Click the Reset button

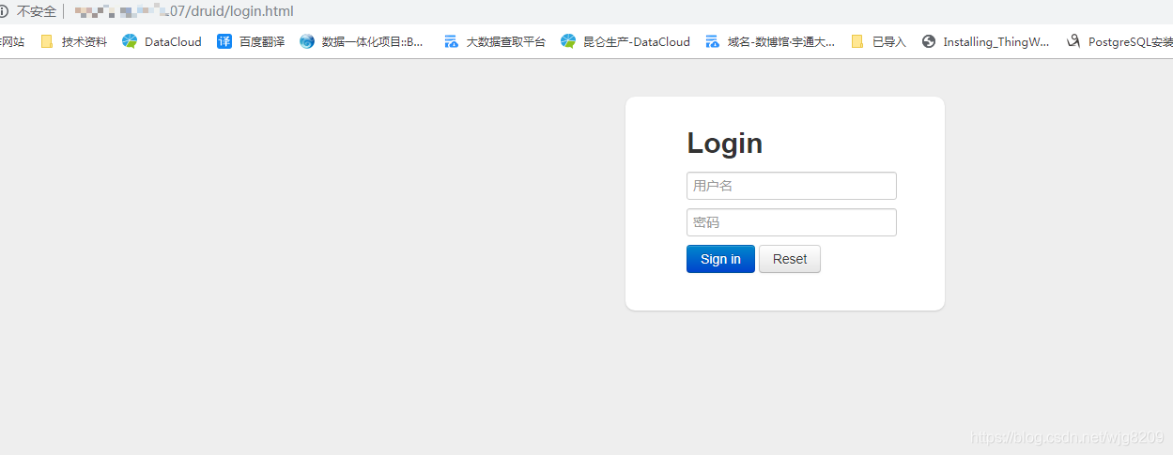click(x=790, y=259)
